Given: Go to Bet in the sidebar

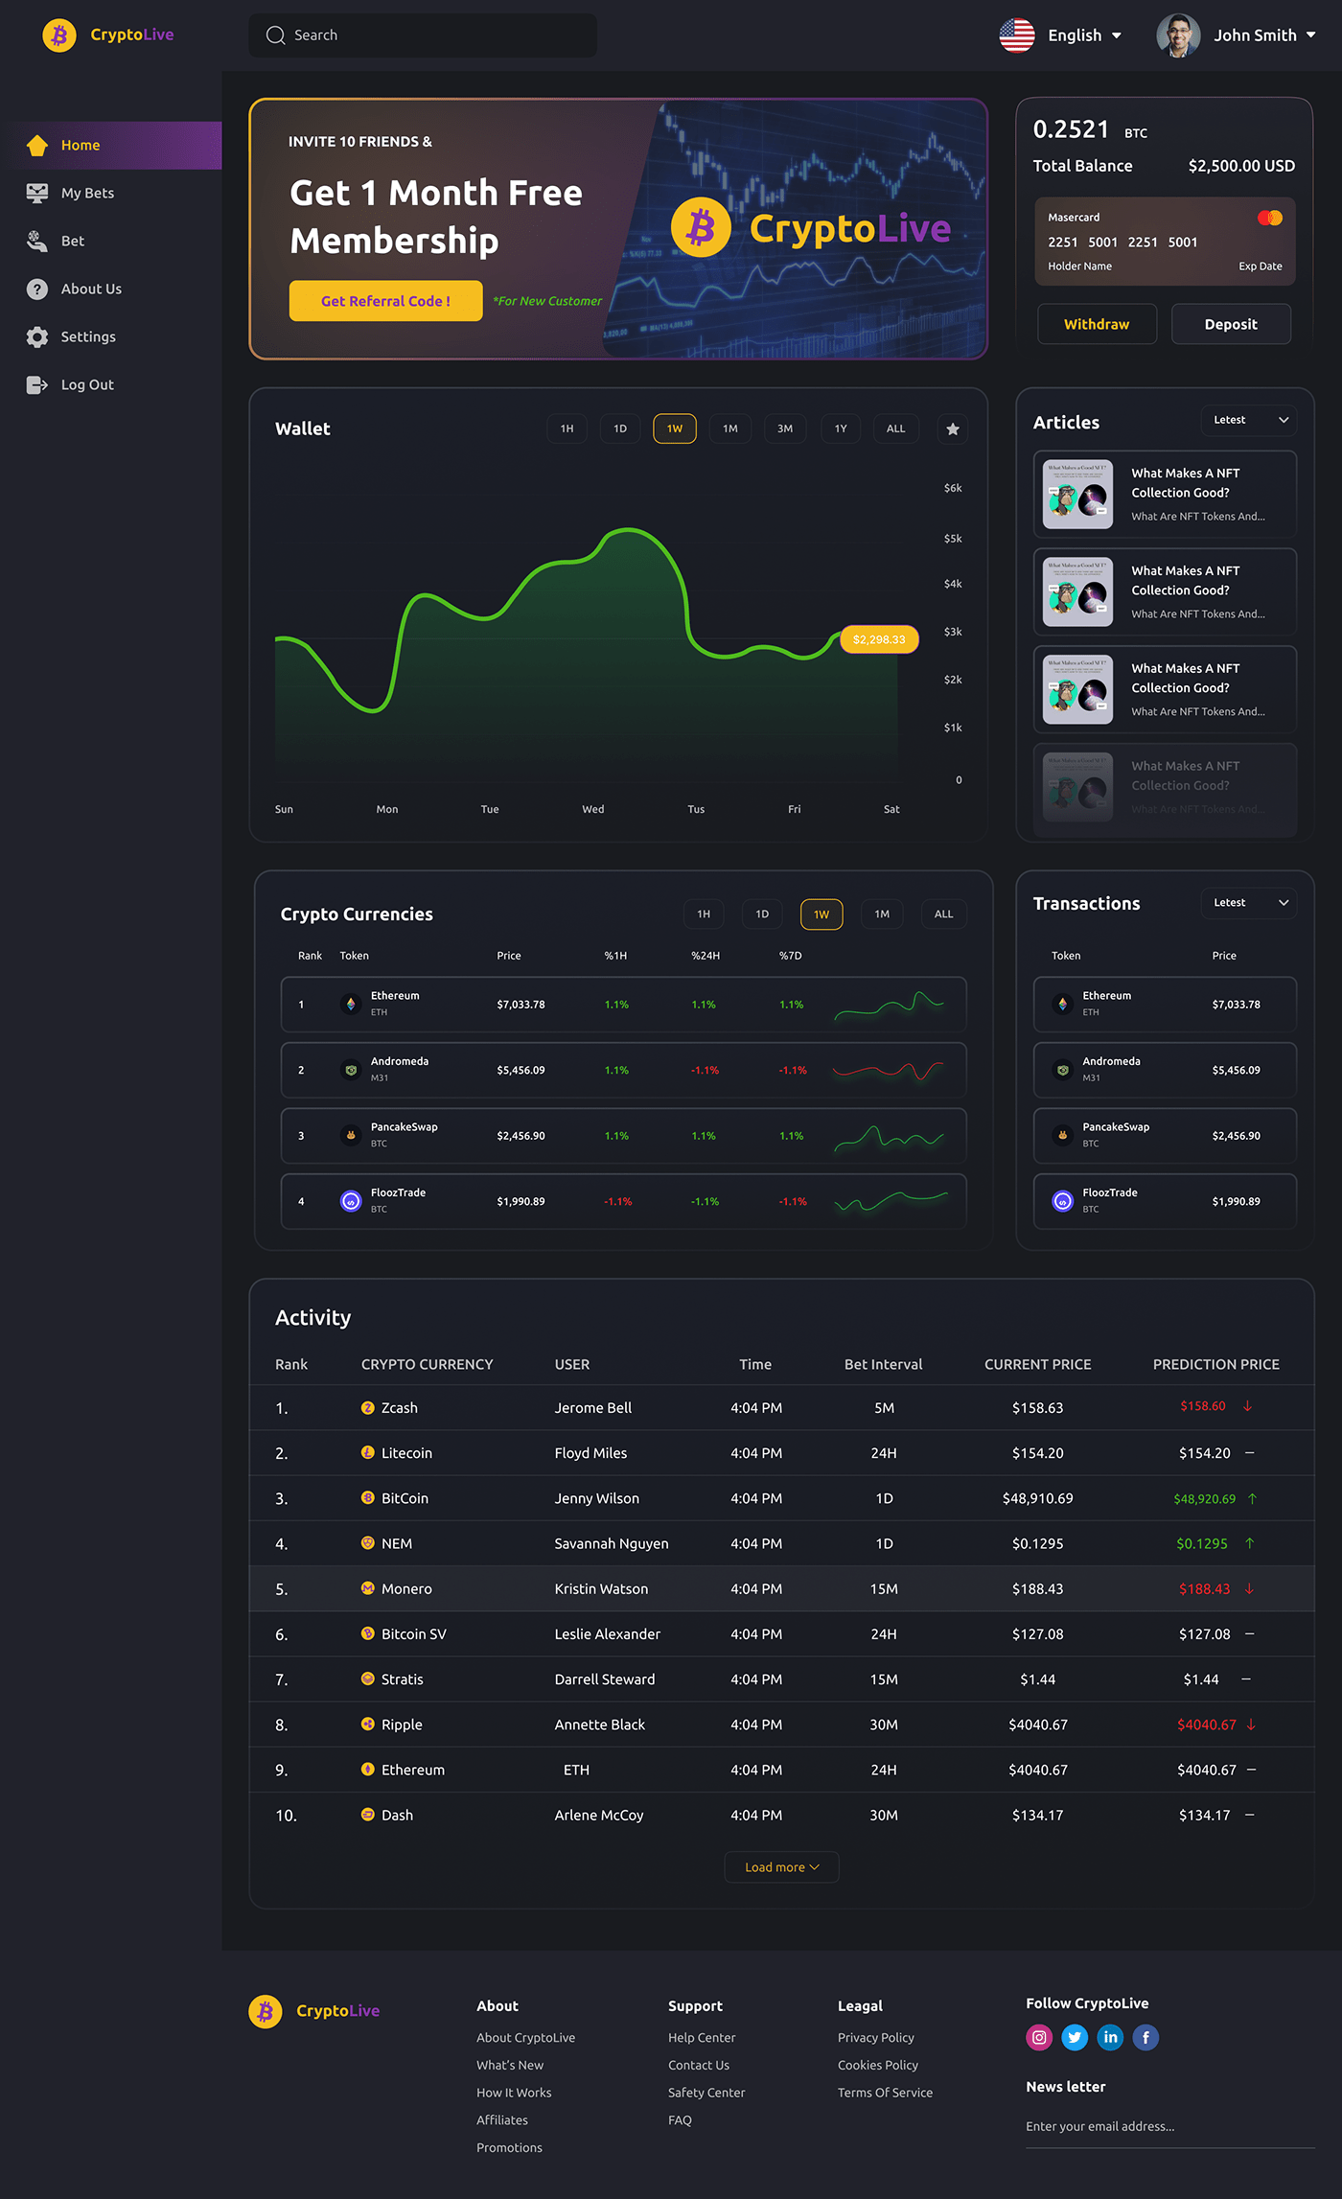Looking at the screenshot, I should [x=111, y=242].
